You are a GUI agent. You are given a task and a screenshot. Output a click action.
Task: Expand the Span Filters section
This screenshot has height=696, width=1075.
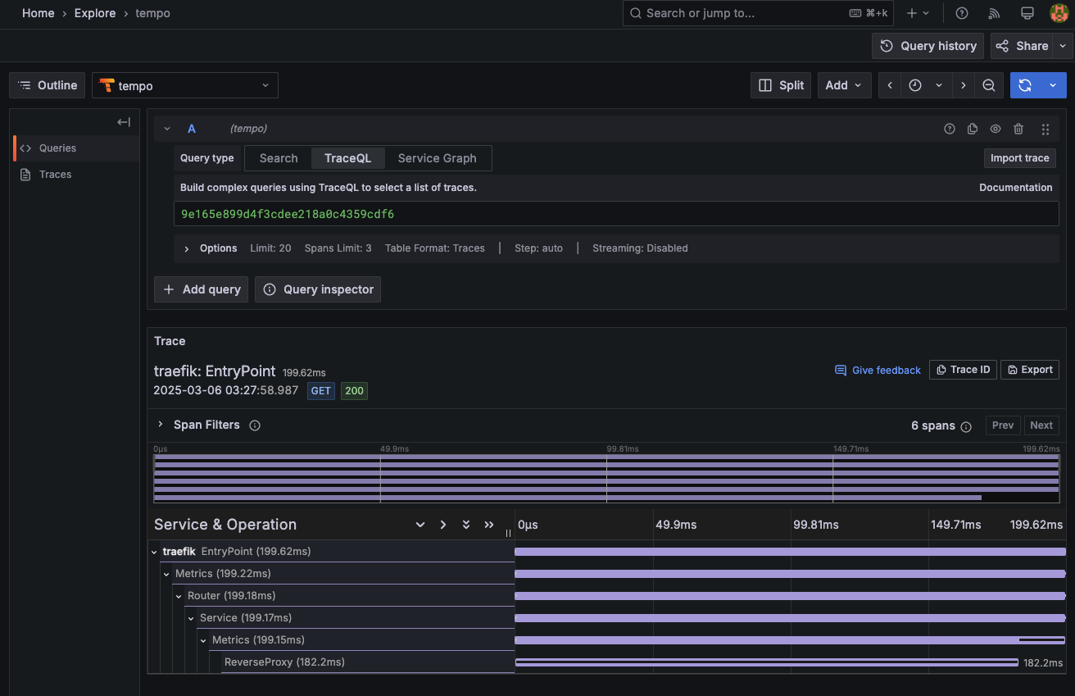tap(161, 425)
